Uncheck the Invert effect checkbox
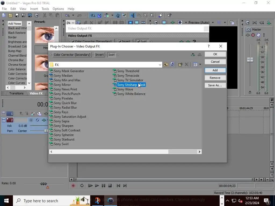 click(x=120, y=42)
